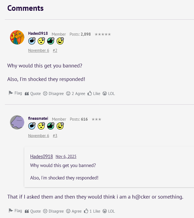This screenshot has height=218, width=194.
Task: Click Hades0918's five-star rating display
Action: tap(103, 34)
